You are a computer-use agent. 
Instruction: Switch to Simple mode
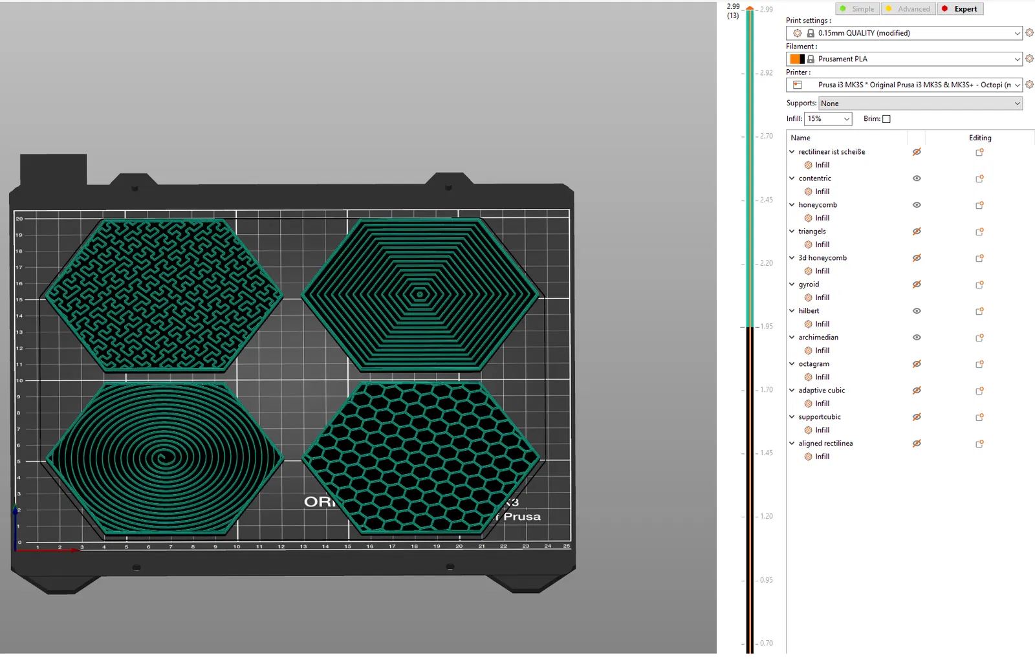point(857,9)
